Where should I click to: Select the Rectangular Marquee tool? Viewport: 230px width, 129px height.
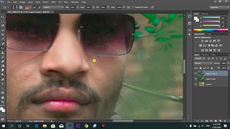pyautogui.click(x=3, y=21)
